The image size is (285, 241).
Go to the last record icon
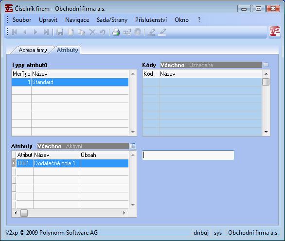point(46,33)
